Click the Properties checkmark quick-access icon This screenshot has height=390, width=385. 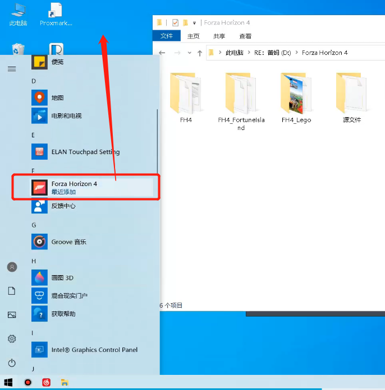(x=175, y=23)
